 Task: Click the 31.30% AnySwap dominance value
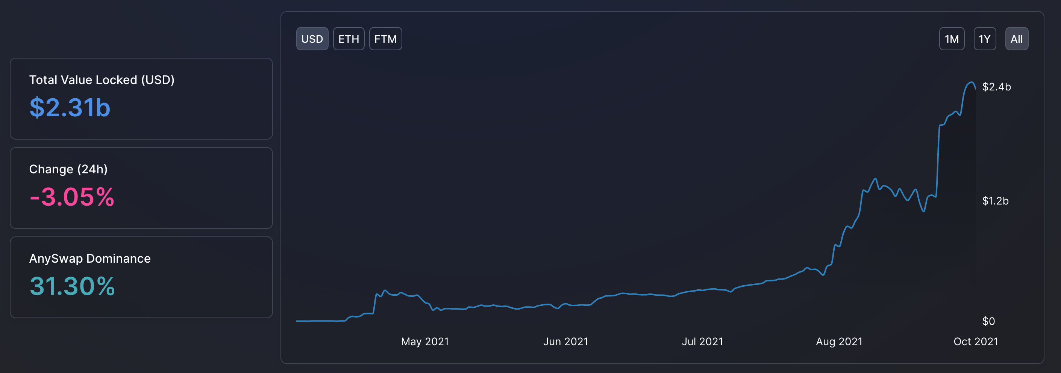tap(72, 286)
